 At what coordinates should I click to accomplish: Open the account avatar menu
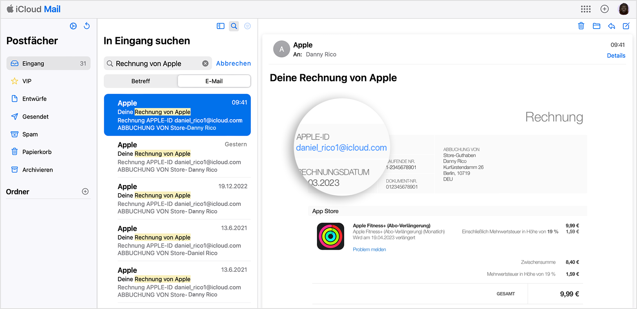point(624,9)
